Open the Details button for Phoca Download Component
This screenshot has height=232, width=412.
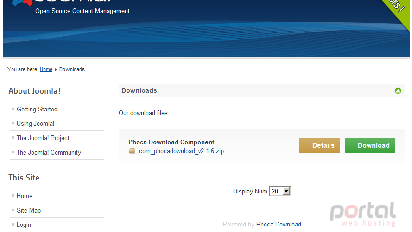coord(319,145)
